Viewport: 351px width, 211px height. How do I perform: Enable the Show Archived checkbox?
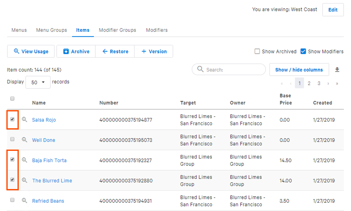click(257, 51)
